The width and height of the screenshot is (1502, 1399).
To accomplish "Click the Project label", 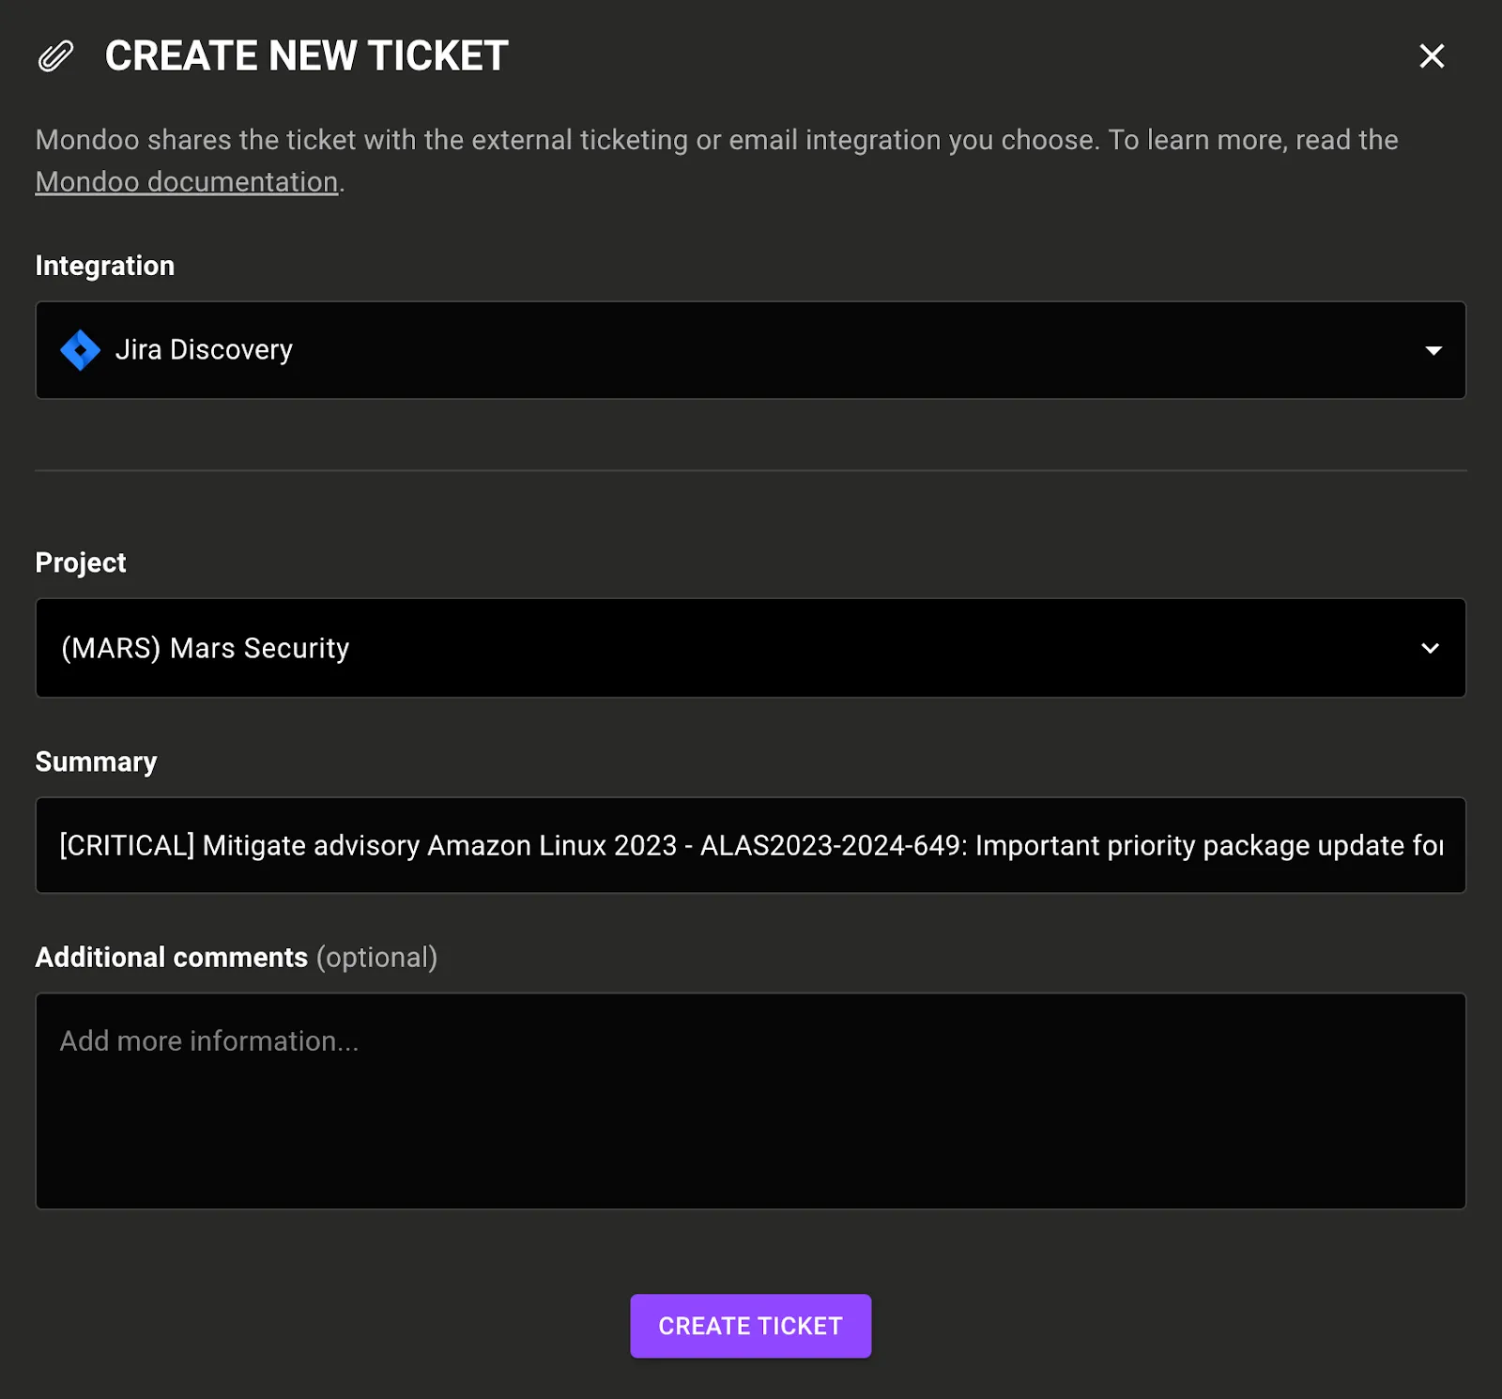I will pyautogui.click(x=81, y=562).
